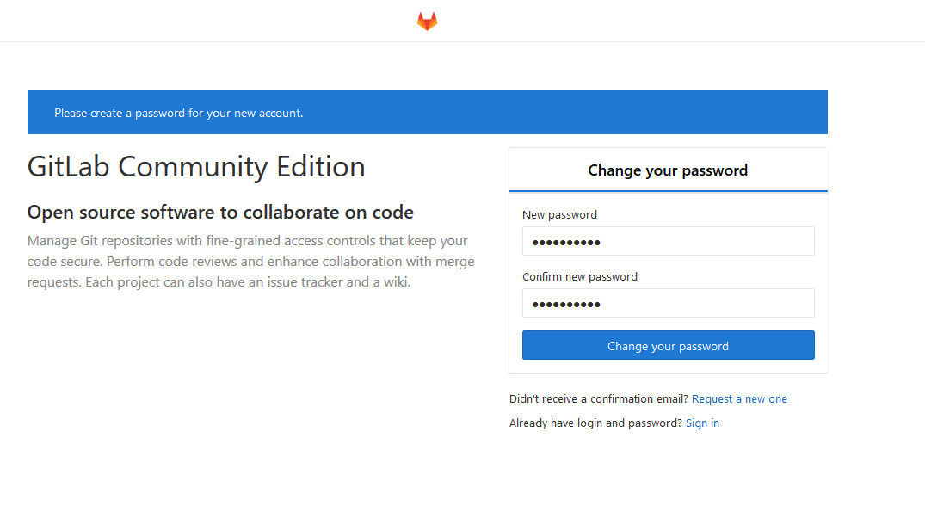Click the empty white top navigation bar
The width and height of the screenshot is (925, 525).
215,21
